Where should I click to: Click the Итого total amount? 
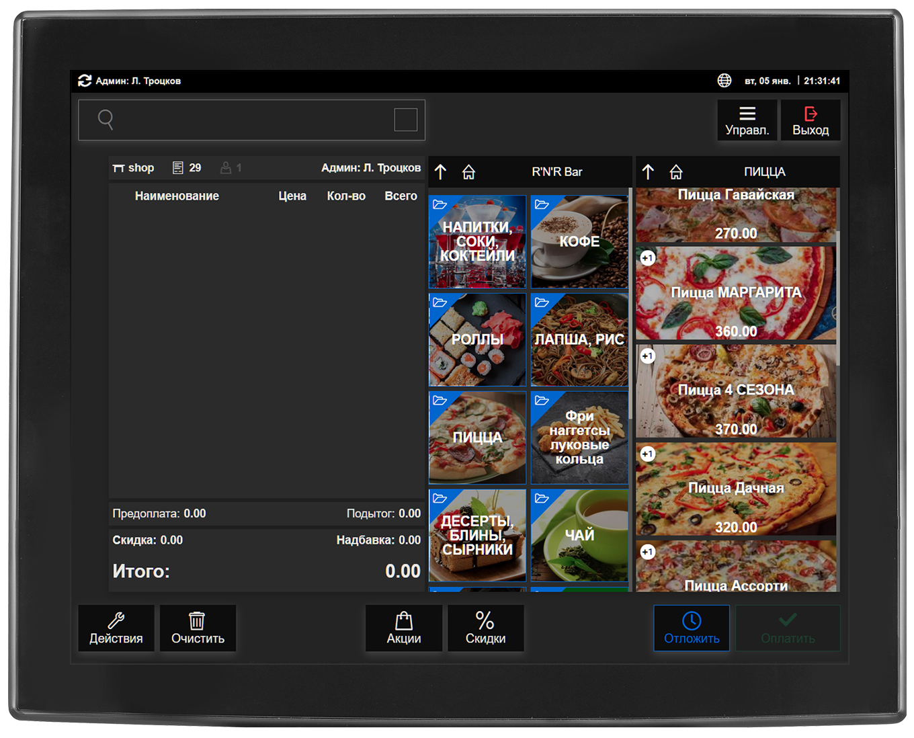403,571
